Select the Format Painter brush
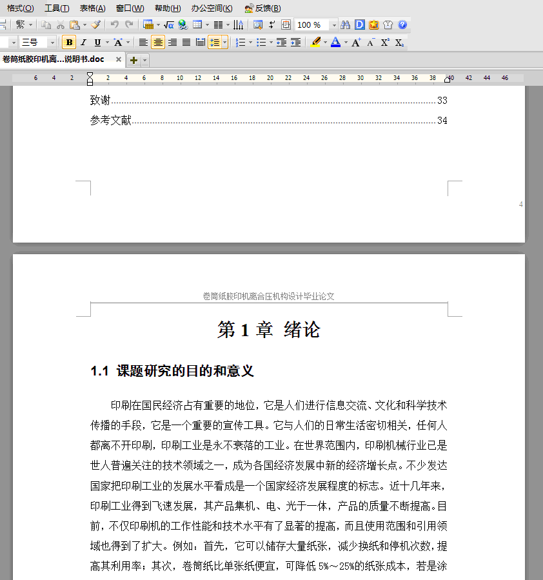The image size is (543, 580). click(x=95, y=25)
